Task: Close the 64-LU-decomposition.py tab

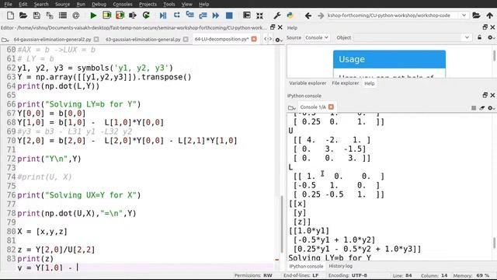Action: pos(254,39)
